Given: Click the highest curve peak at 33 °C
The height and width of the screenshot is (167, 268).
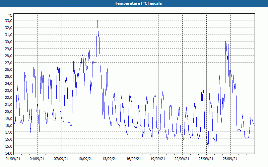Looking at the screenshot, I should click(97, 21).
